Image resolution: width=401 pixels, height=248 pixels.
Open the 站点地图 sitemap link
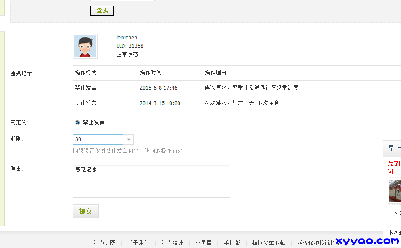(104, 243)
